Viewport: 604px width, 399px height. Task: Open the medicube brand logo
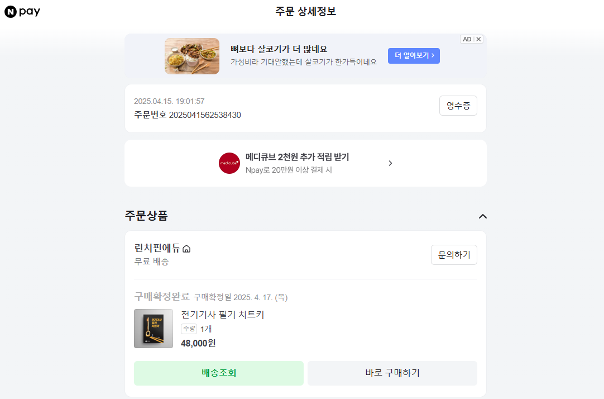(x=229, y=163)
